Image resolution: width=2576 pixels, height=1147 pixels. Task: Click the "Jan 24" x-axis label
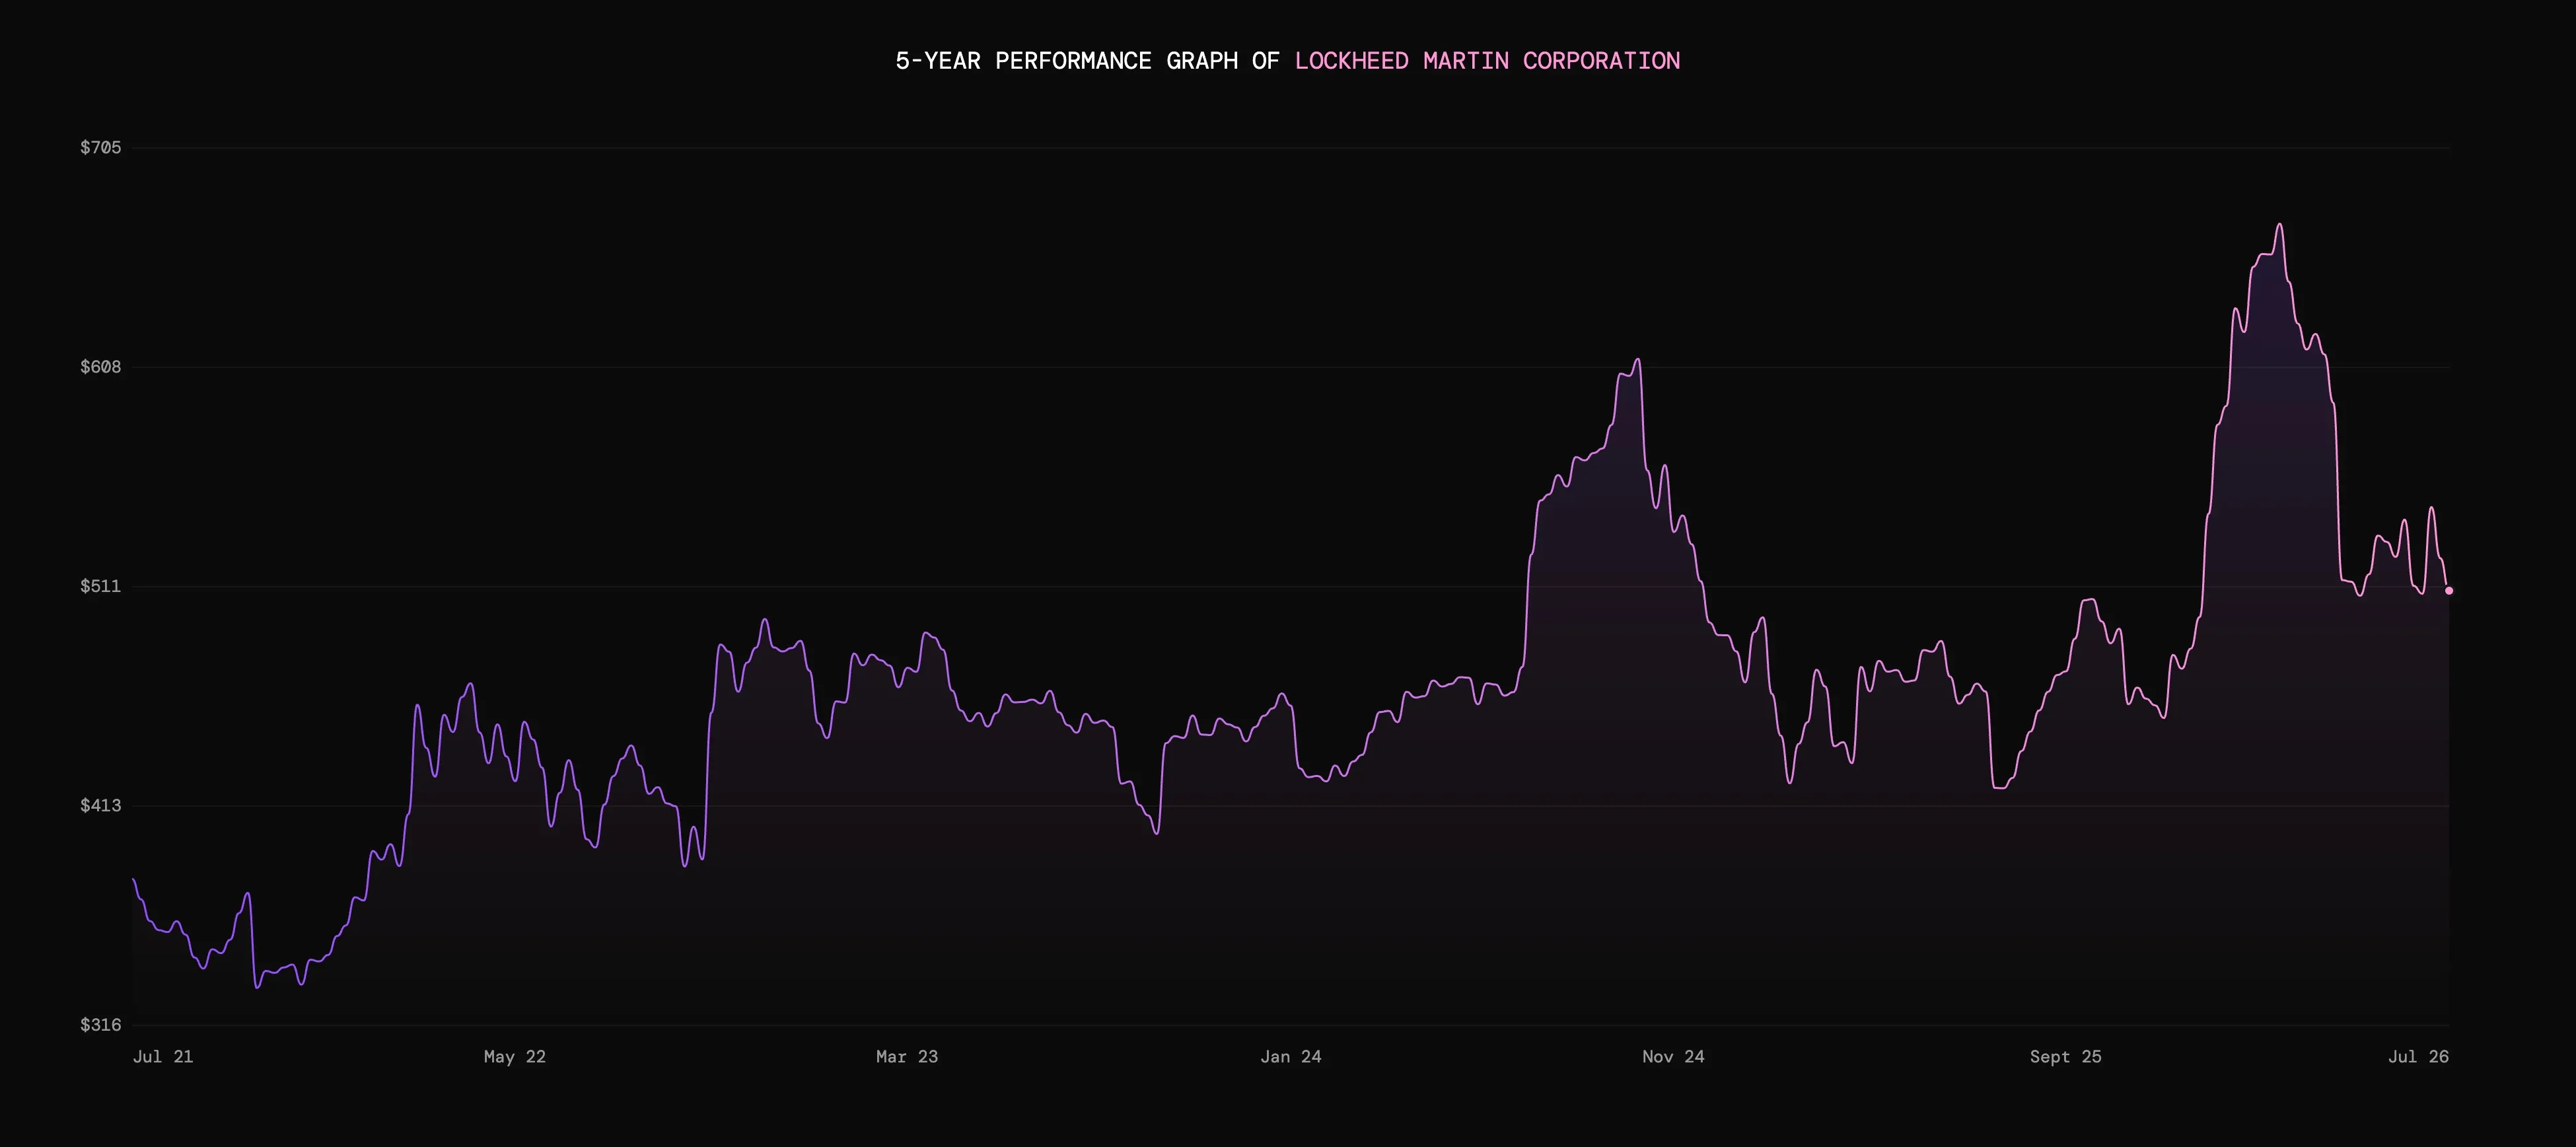click(x=1291, y=1057)
